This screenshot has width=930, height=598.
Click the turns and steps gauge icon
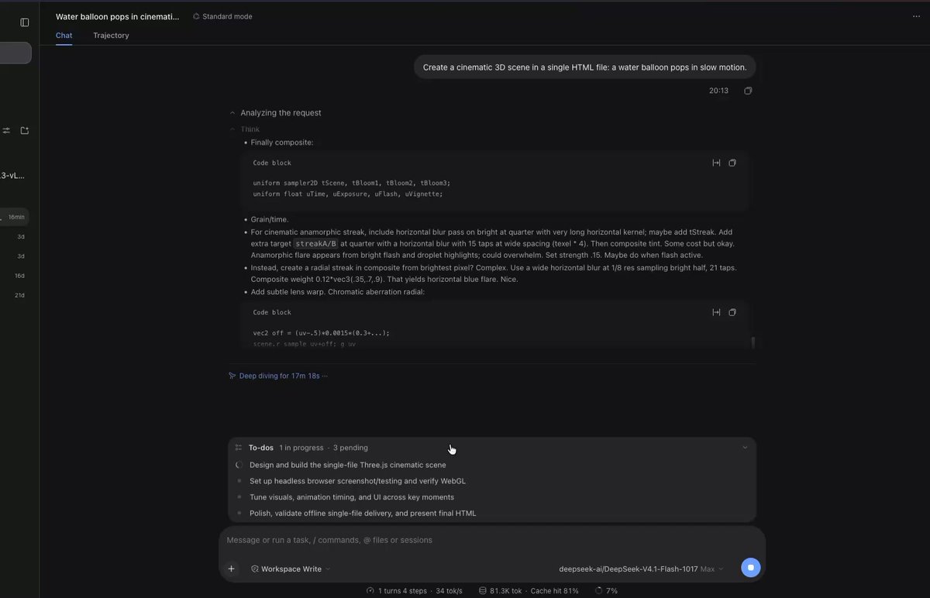370,591
